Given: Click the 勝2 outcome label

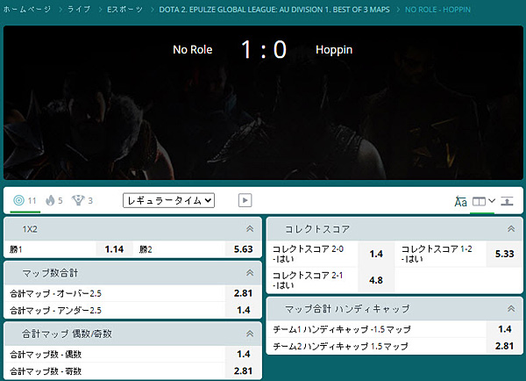Looking at the screenshot, I should point(146,249).
